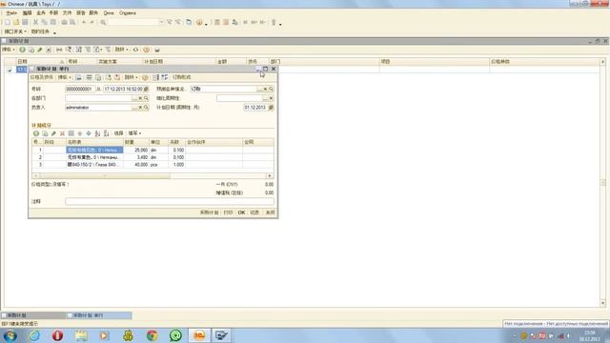Open the Calendar icon in main toolbar
This screenshot has width=610, height=343.
(226, 23)
